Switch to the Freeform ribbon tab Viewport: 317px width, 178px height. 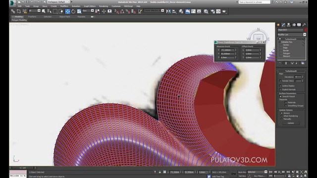(x=32, y=17)
